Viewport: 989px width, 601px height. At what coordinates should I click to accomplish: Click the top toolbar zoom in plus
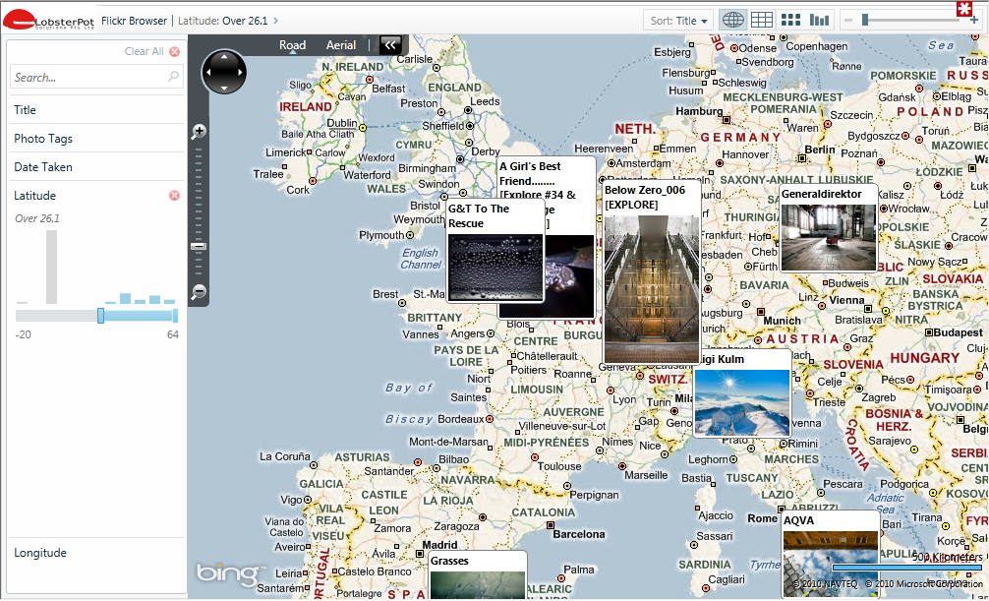tap(974, 21)
